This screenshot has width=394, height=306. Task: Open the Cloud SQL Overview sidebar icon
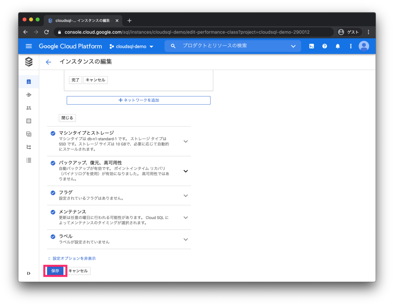[x=29, y=81]
